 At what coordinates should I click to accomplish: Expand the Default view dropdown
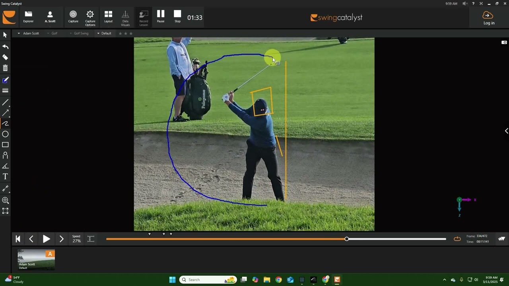[x=104, y=33]
